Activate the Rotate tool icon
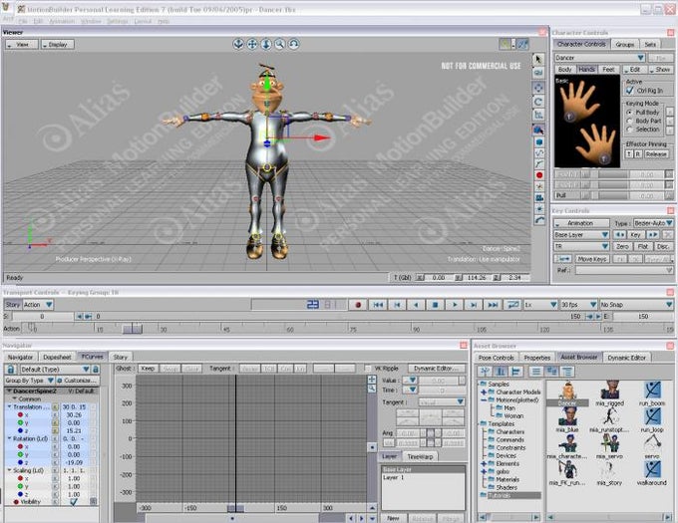Screen dimensions: 678x523 pyautogui.click(x=538, y=102)
